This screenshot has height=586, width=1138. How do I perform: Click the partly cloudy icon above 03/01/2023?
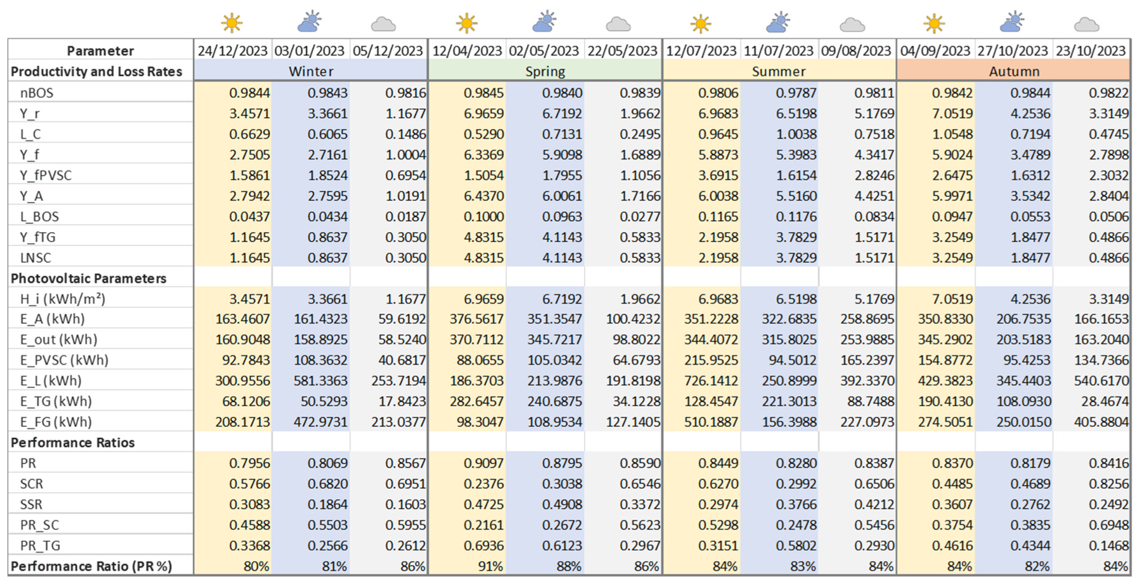(309, 22)
